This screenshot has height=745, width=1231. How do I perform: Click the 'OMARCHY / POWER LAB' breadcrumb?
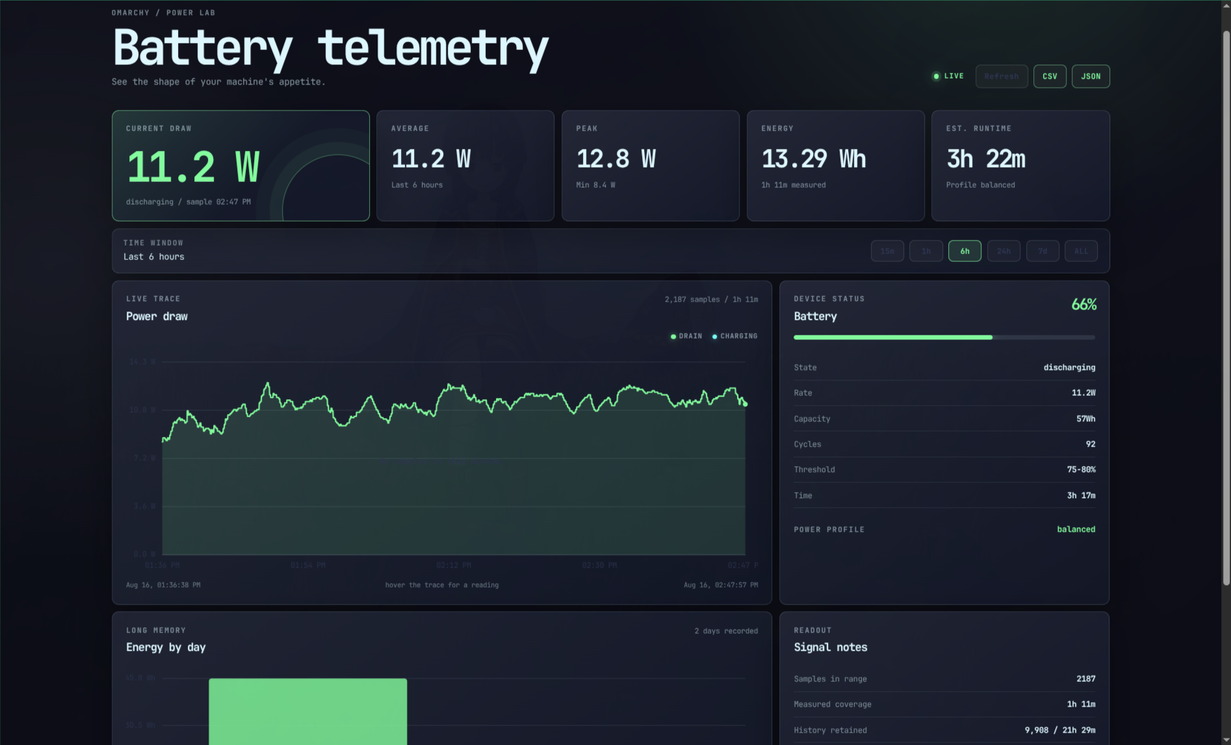click(163, 13)
